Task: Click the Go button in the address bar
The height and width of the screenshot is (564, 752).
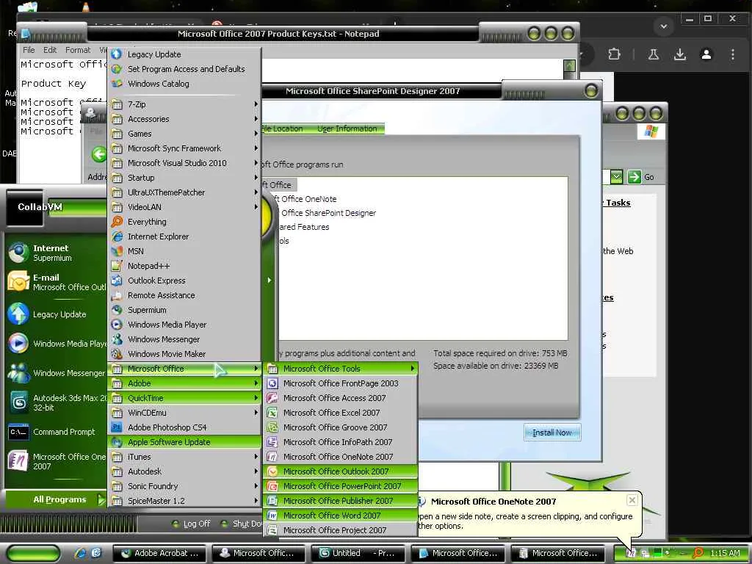Action: pos(640,177)
